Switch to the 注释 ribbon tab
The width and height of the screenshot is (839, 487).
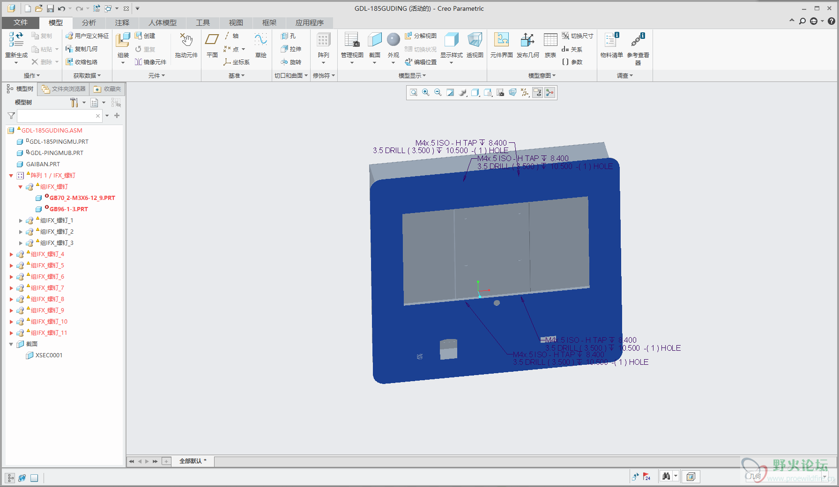(122, 22)
